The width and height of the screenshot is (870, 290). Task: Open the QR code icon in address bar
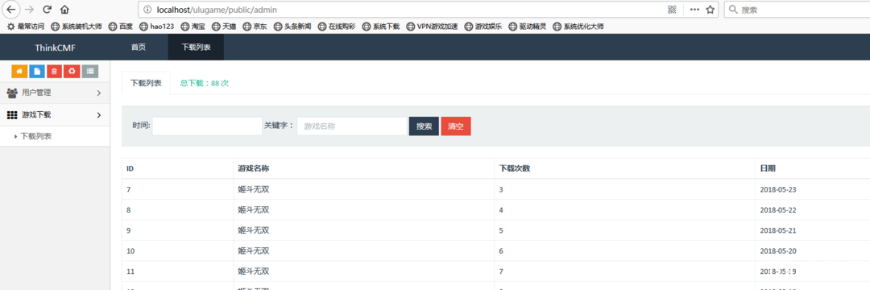[x=672, y=10]
